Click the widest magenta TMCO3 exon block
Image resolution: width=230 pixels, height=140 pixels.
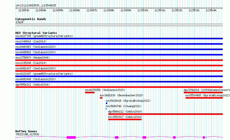[71, 137]
